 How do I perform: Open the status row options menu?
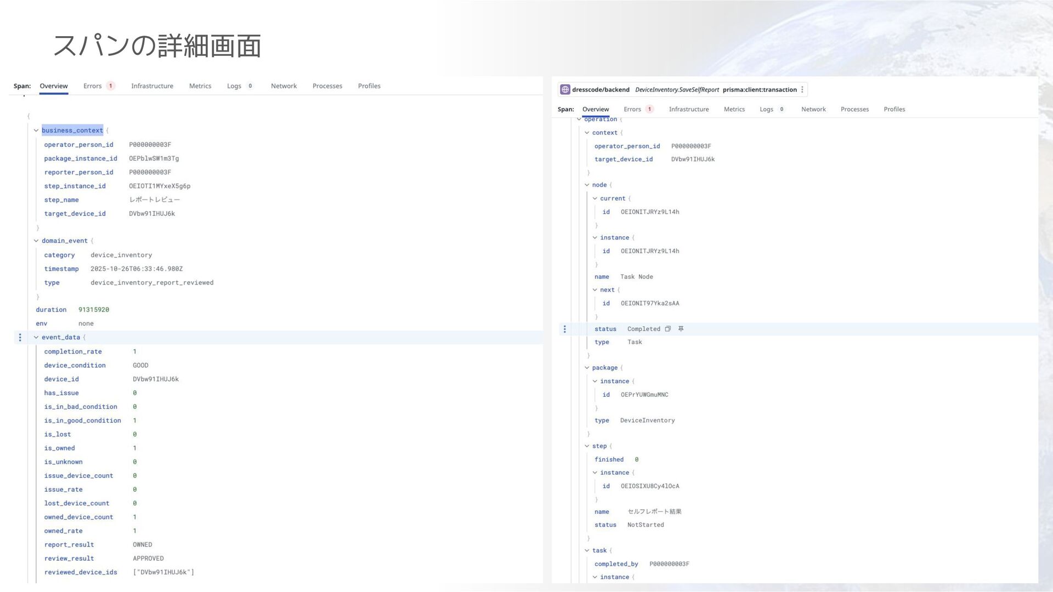coord(565,329)
